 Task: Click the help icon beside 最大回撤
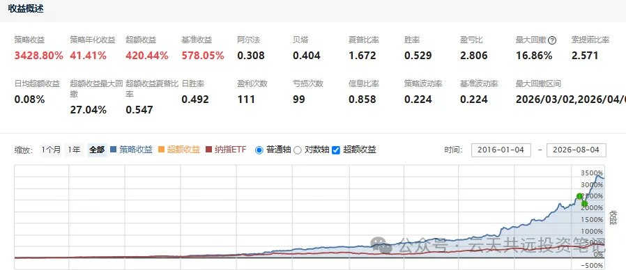coord(552,40)
